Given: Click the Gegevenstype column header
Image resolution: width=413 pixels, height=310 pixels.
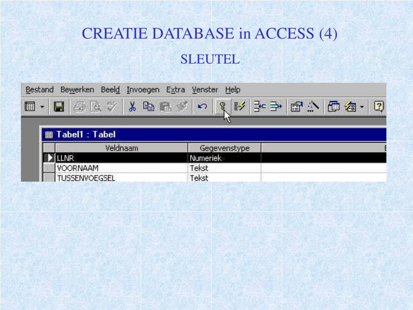Looking at the screenshot, I should pyautogui.click(x=224, y=148).
